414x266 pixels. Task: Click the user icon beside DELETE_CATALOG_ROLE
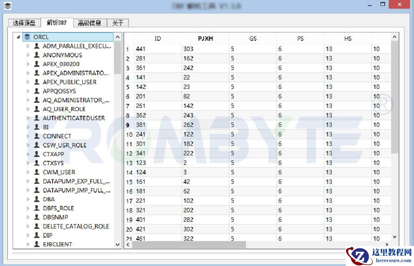pyautogui.click(x=37, y=226)
